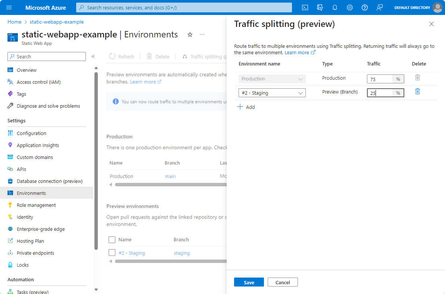This screenshot has width=445, height=294.
Task: Select Environments in the sidebar
Action: (x=47, y=193)
